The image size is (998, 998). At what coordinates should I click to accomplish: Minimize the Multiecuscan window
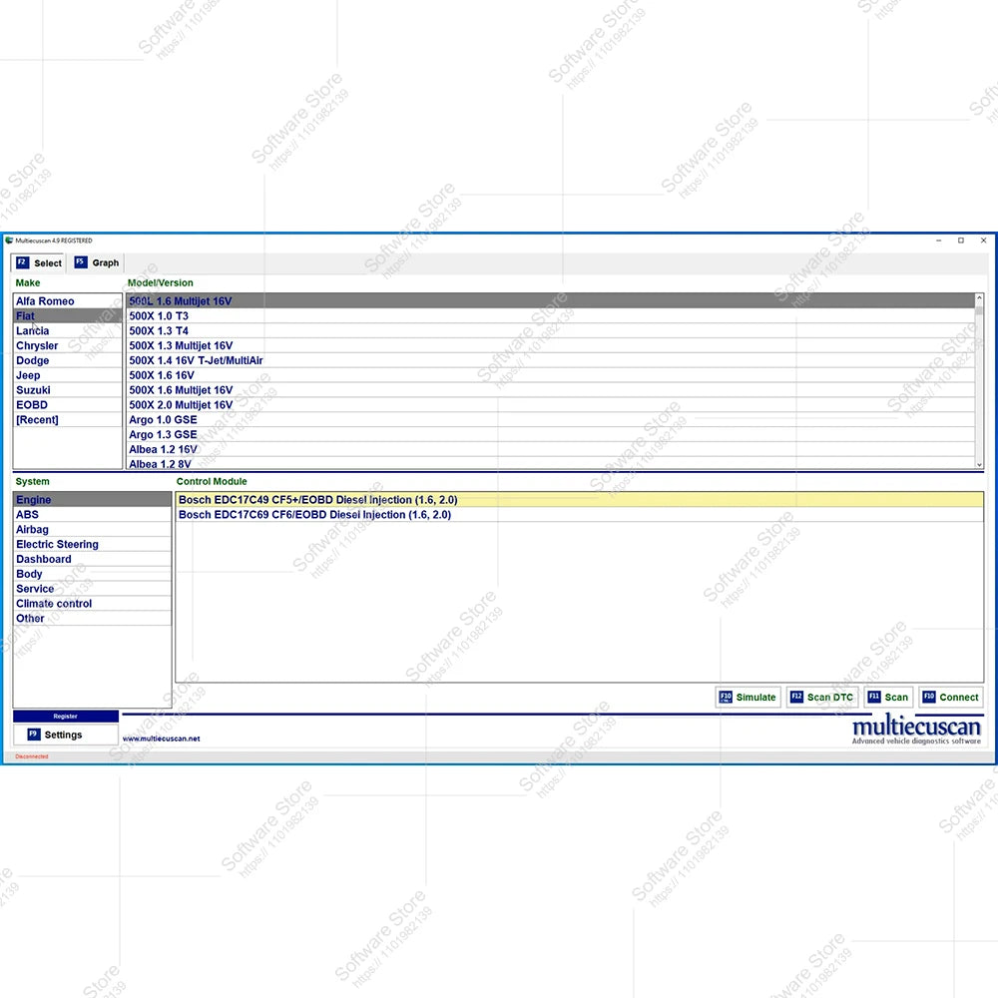tap(939, 241)
